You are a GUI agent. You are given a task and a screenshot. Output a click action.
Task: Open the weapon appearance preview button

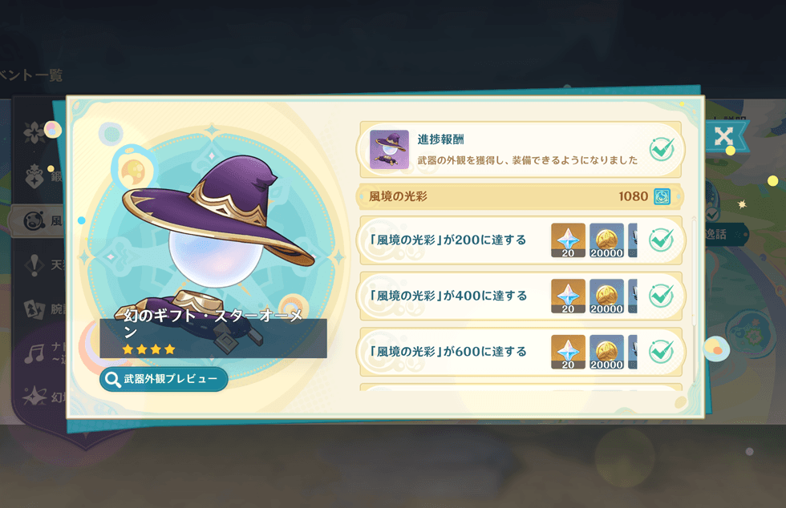coord(164,379)
